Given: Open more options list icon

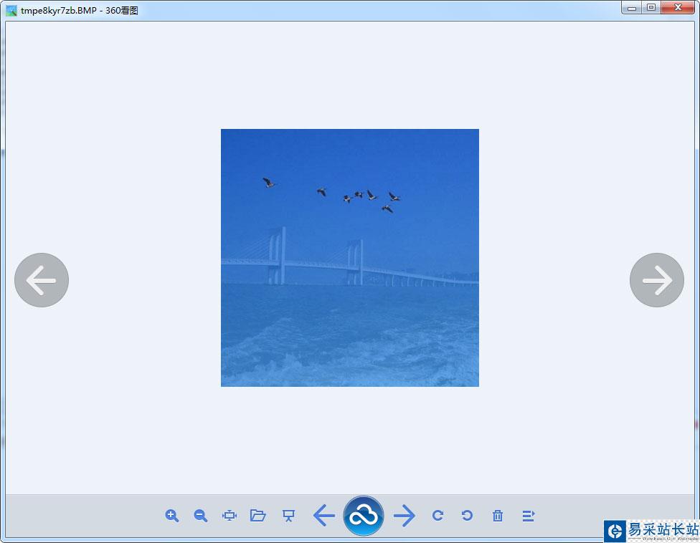Looking at the screenshot, I should (529, 516).
